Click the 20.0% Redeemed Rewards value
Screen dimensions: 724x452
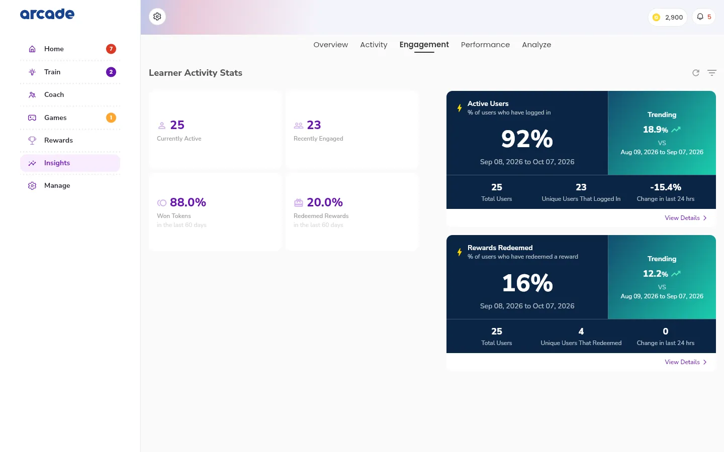pos(325,202)
